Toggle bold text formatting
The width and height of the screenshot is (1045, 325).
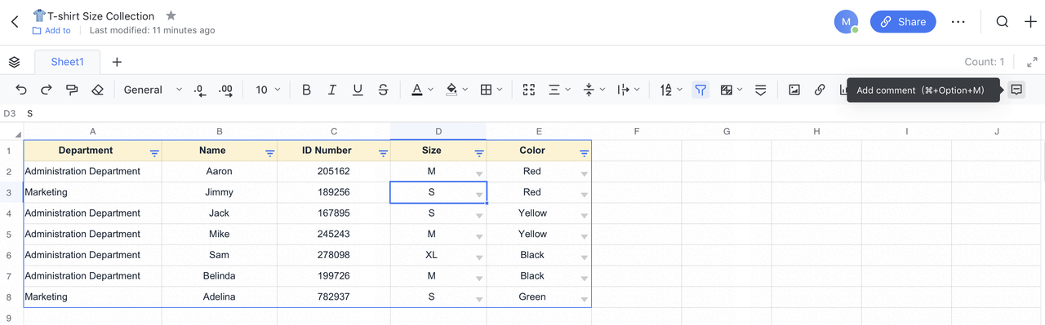306,90
